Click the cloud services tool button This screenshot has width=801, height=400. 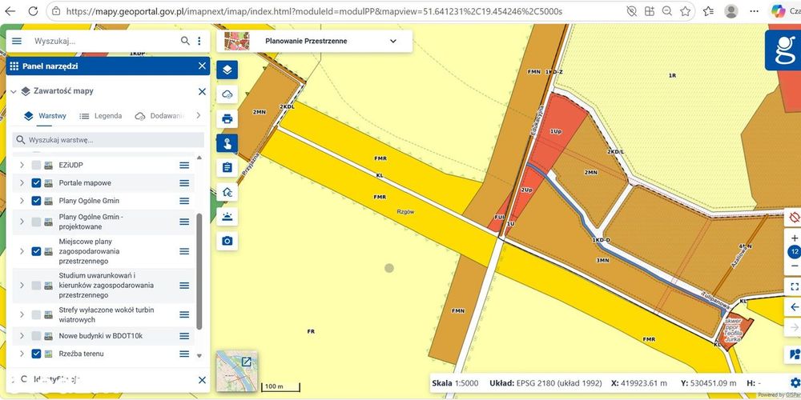(227, 94)
